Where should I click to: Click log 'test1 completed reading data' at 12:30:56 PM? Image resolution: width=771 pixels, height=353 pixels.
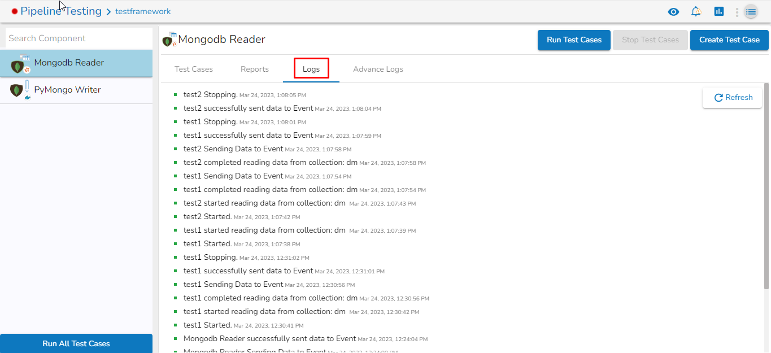(306, 298)
